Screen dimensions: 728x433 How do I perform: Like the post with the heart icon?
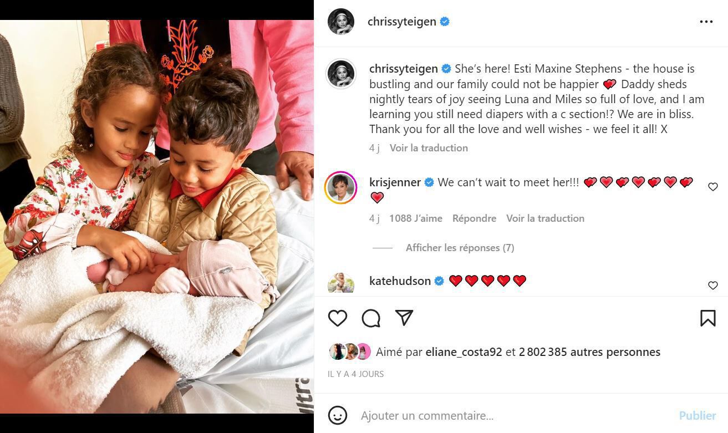(338, 318)
